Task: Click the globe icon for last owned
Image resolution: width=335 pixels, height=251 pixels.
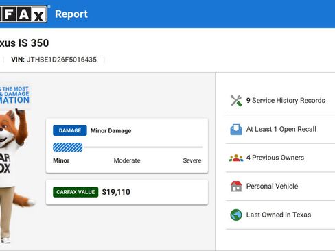Action: pyautogui.click(x=236, y=215)
